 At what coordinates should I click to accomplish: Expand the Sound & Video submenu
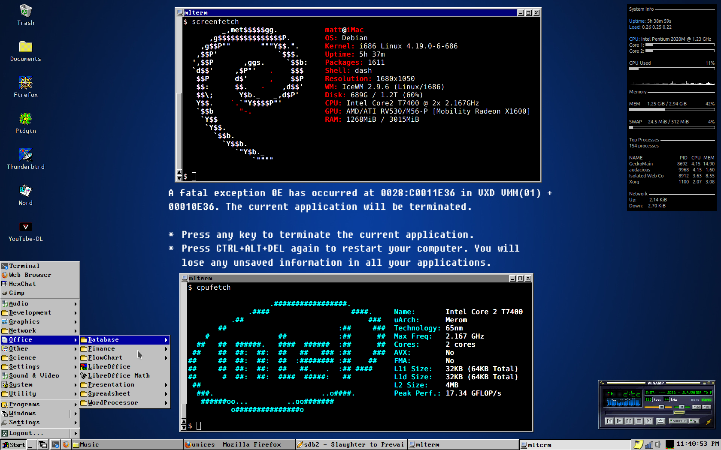(40, 376)
